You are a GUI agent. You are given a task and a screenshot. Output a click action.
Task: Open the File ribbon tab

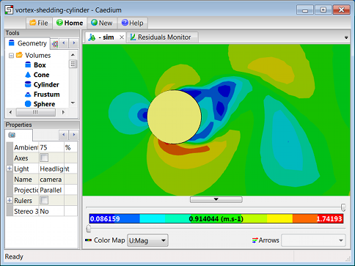[x=39, y=23]
